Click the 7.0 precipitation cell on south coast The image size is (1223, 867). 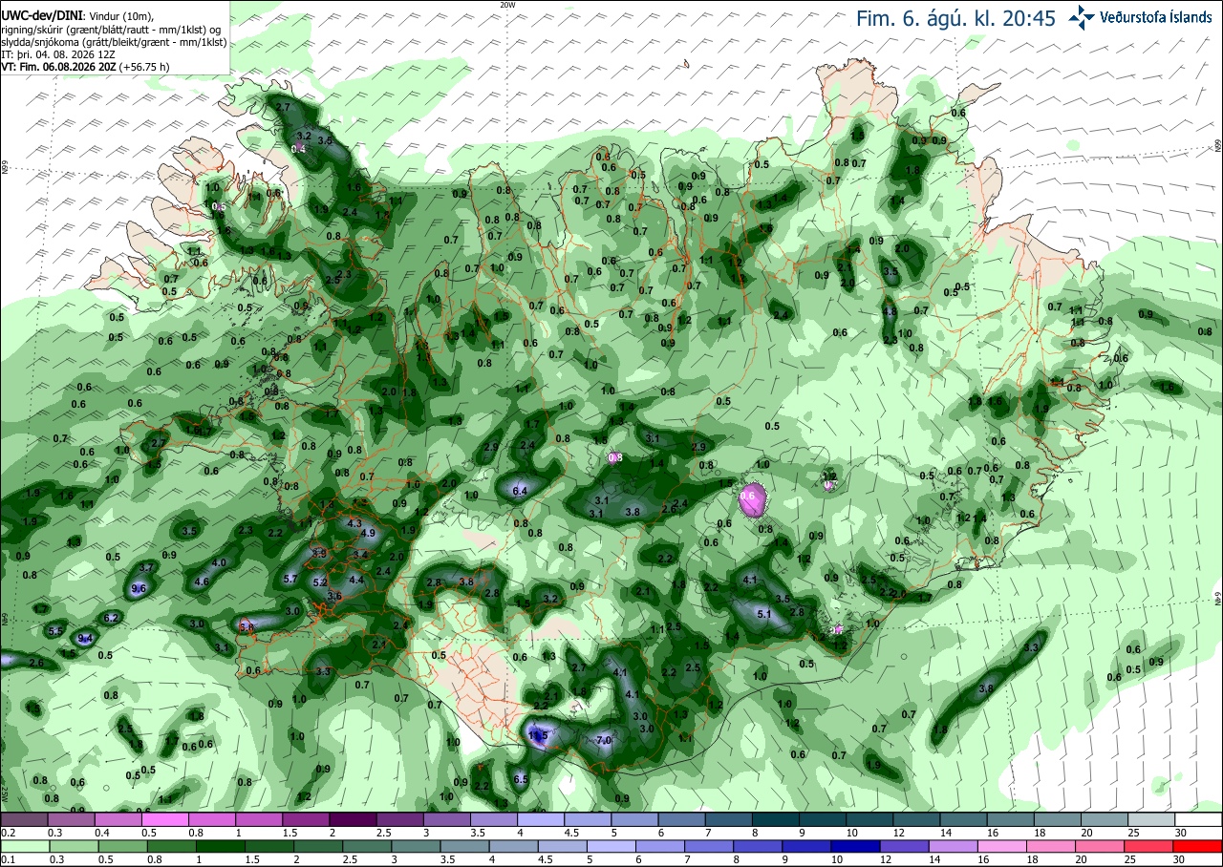coord(604,740)
